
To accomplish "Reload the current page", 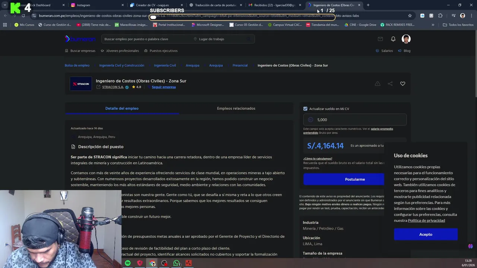I will (23, 16).
